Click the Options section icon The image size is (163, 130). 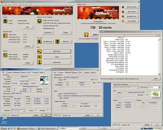point(5,55)
